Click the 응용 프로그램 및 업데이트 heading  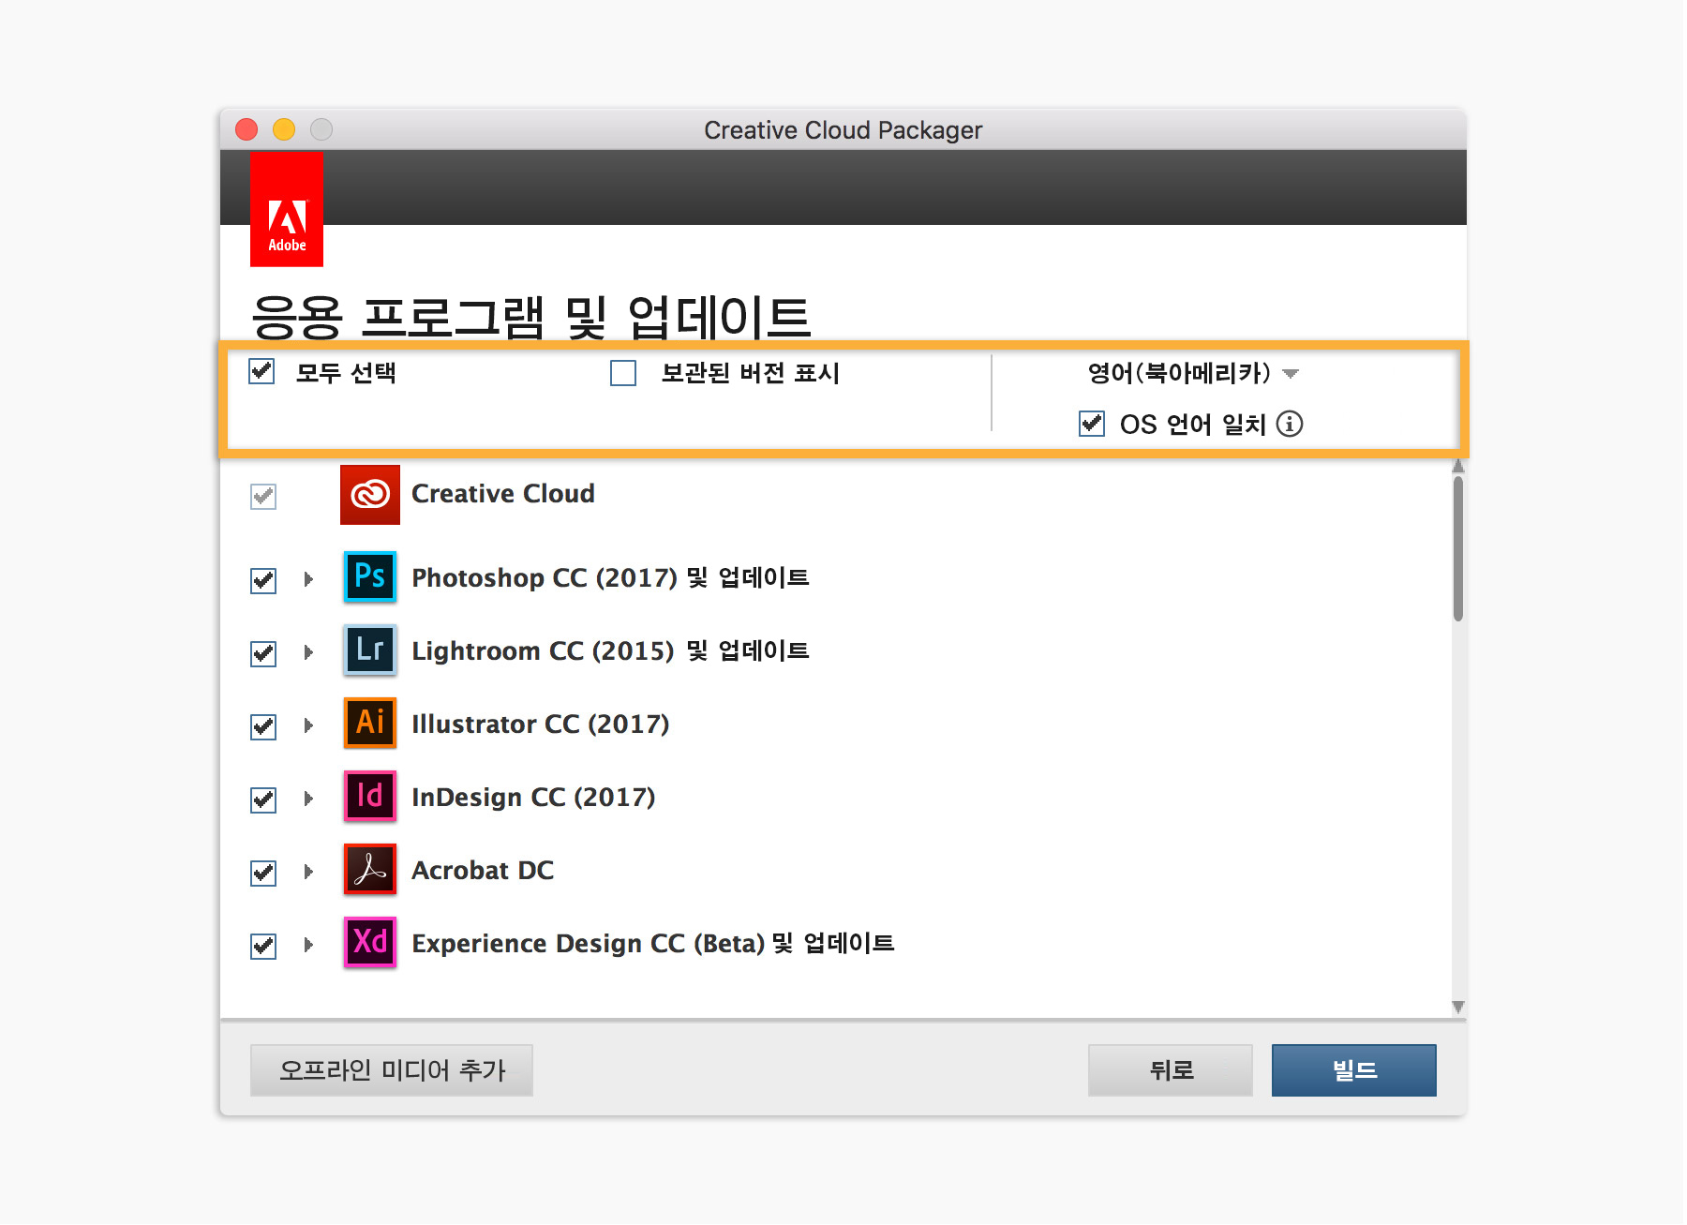click(x=531, y=316)
